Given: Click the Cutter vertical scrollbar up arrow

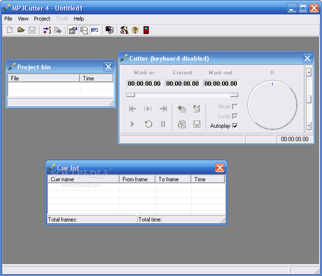Looking at the screenshot, I should coord(309,72).
